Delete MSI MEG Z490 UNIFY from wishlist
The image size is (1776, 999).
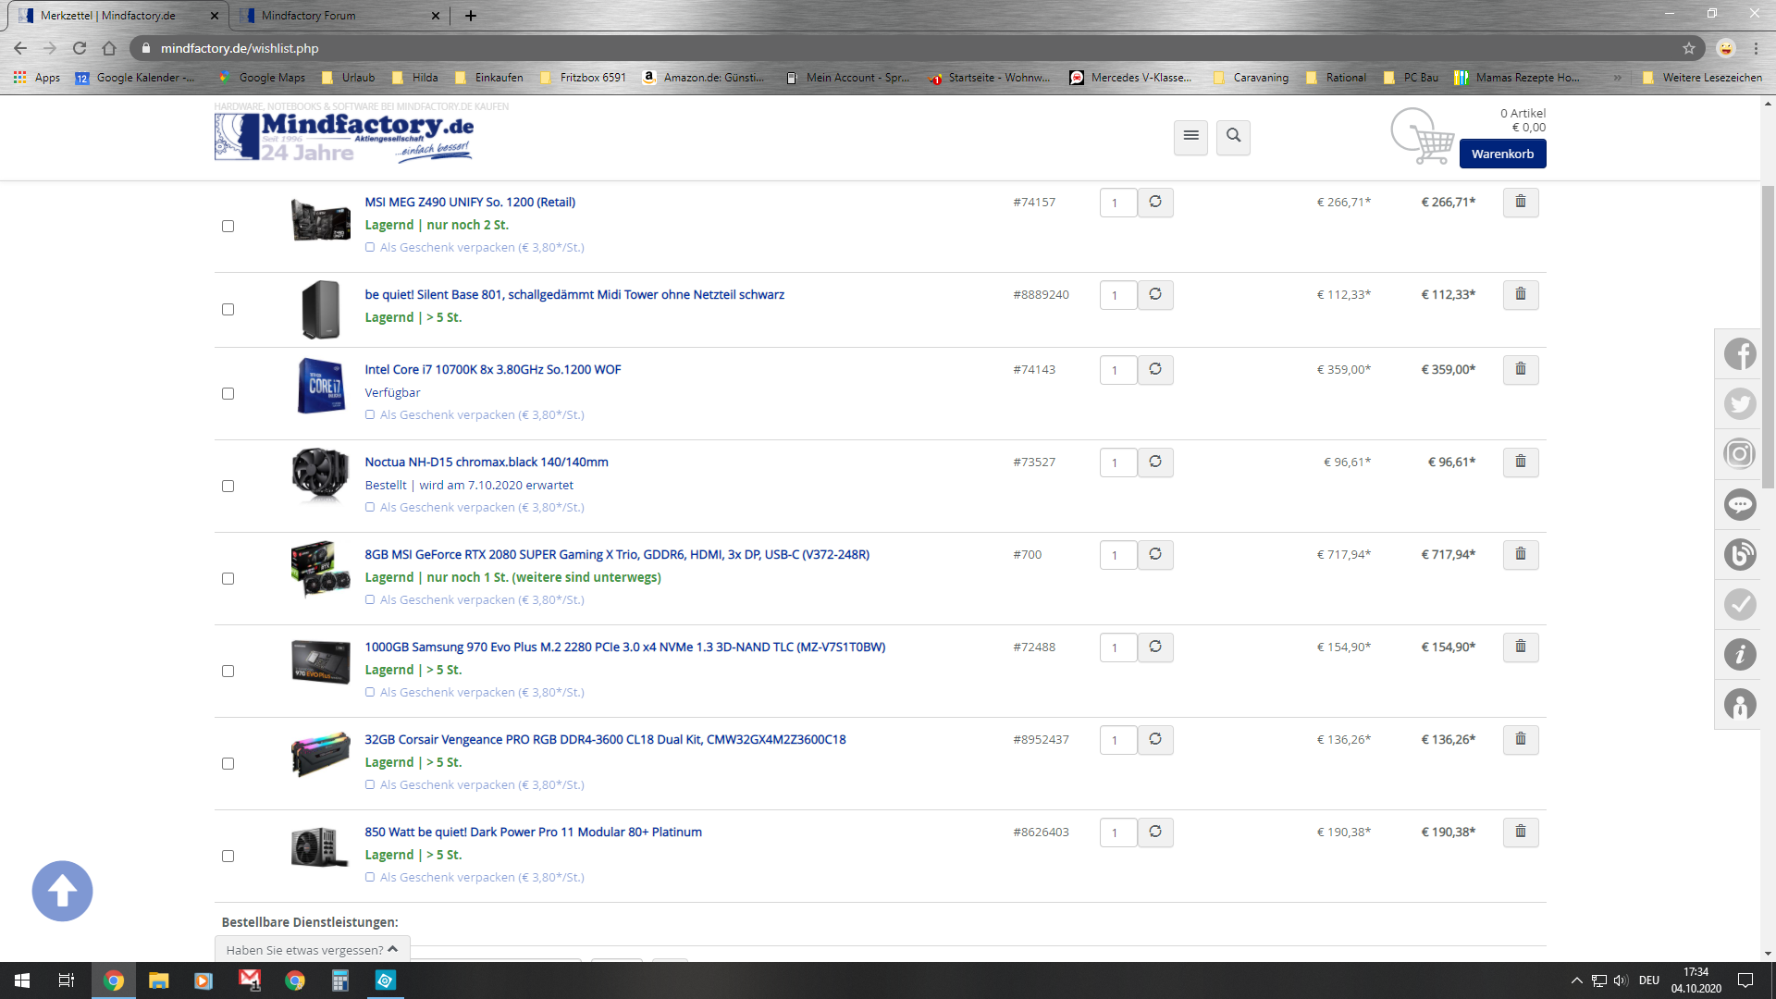coord(1520,202)
